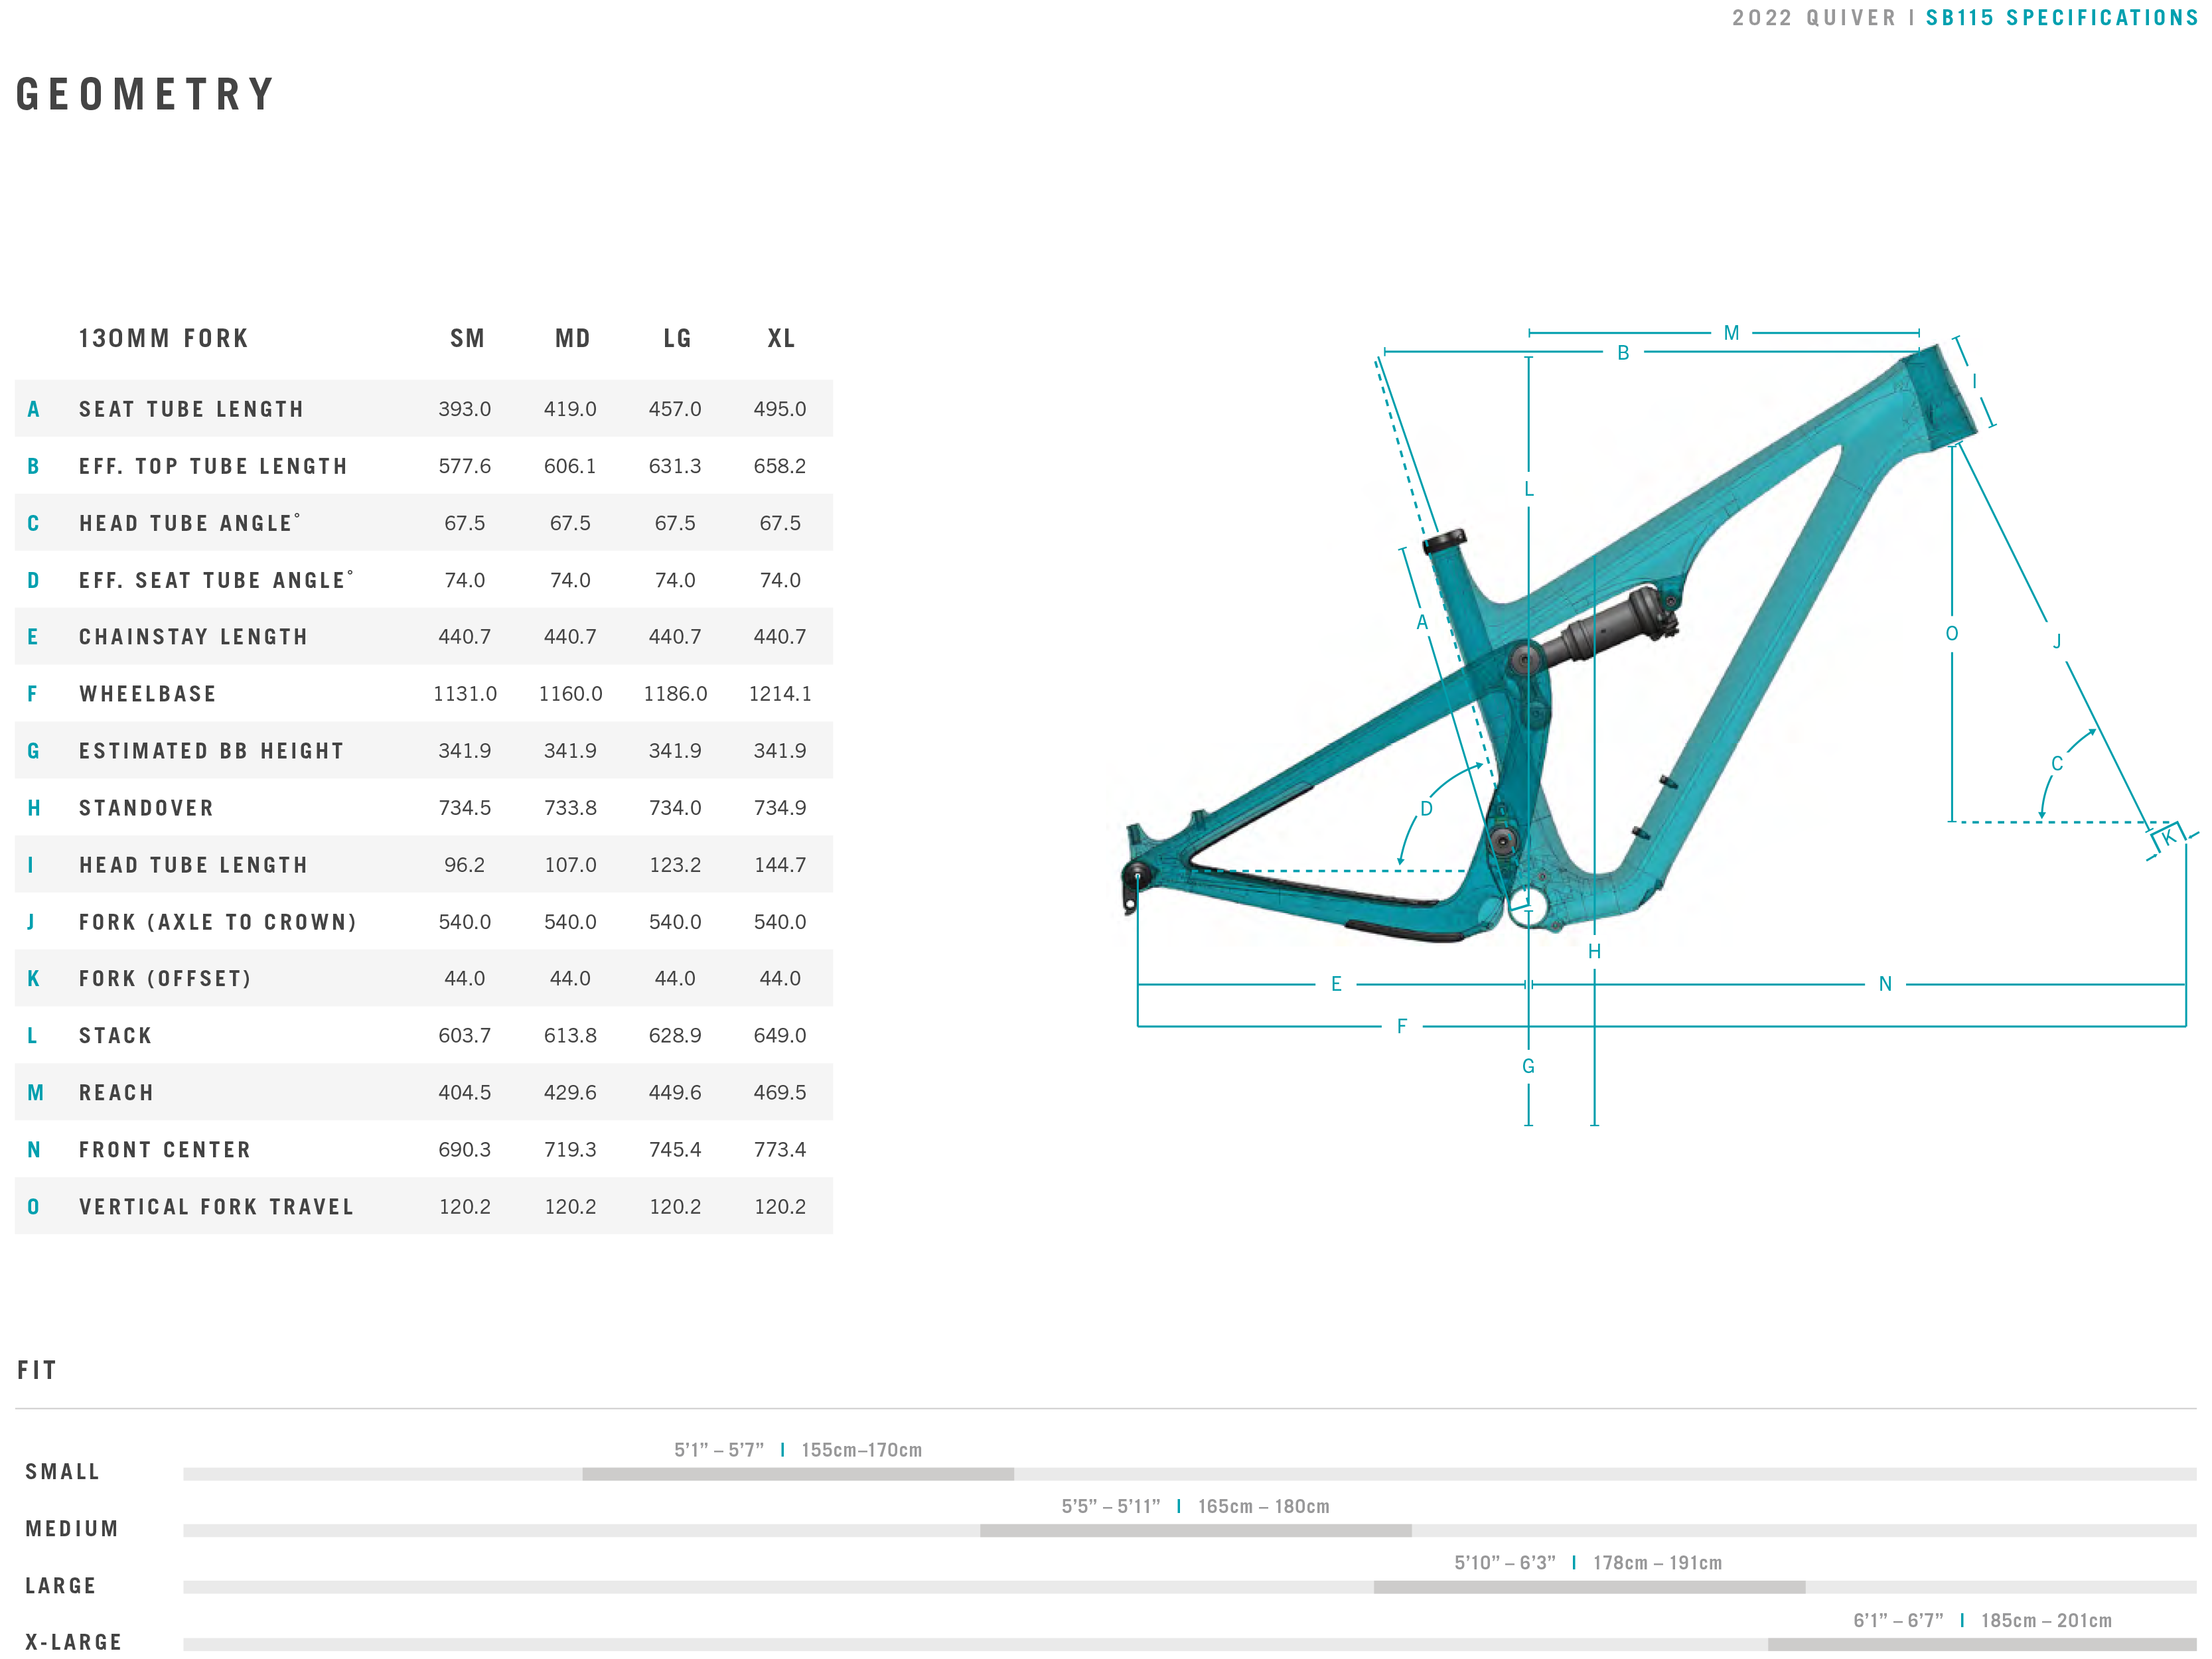
Task: Click the STANDOVER row label
Action: 147,807
